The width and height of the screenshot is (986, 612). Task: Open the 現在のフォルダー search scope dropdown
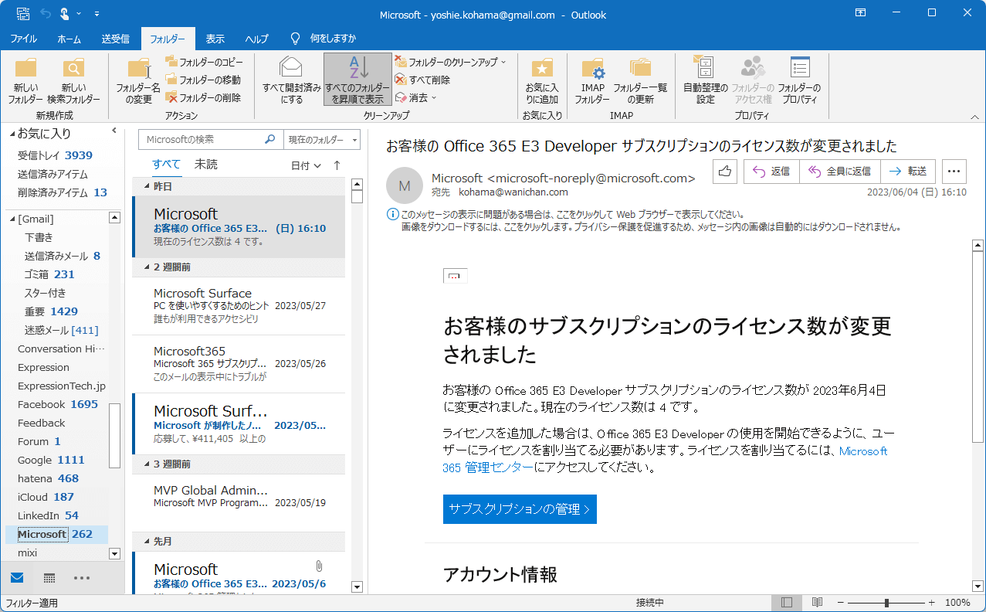point(321,140)
